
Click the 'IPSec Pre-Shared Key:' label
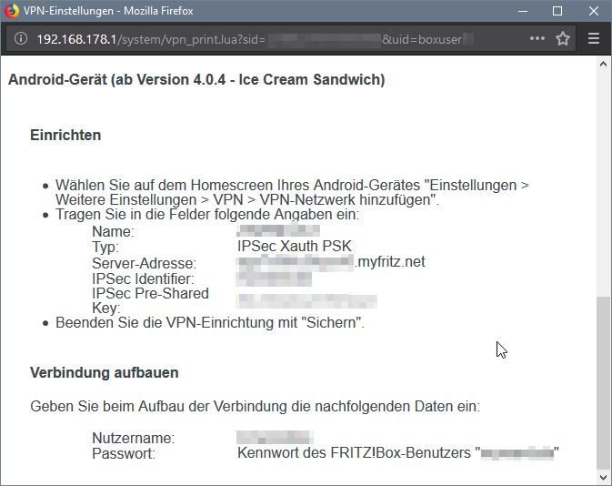tap(150, 300)
